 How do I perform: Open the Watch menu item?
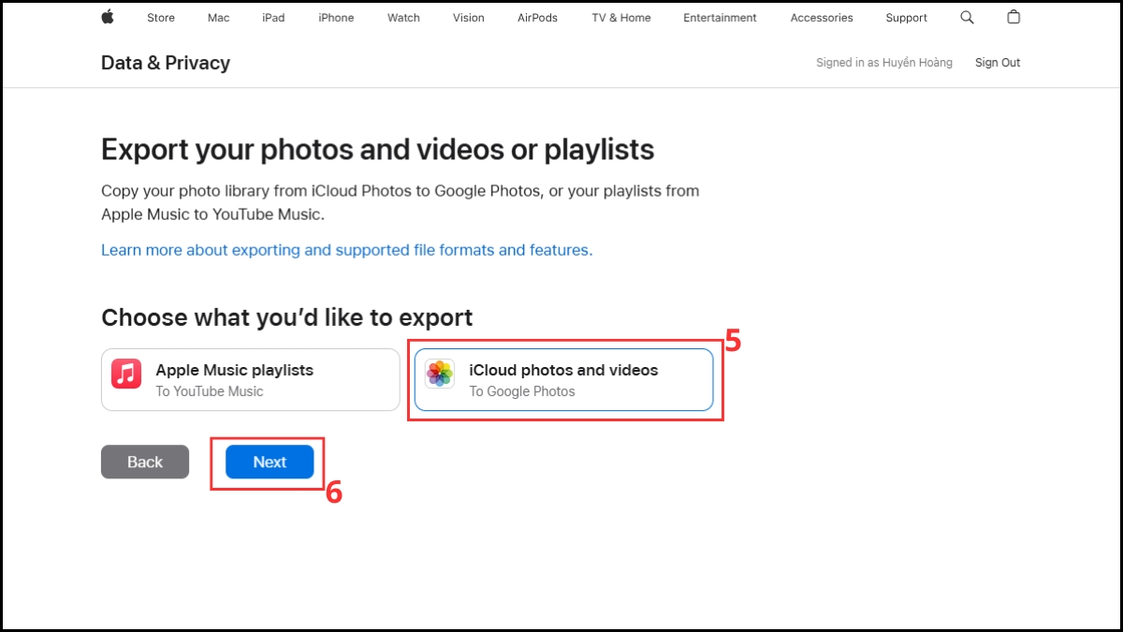pyautogui.click(x=403, y=18)
